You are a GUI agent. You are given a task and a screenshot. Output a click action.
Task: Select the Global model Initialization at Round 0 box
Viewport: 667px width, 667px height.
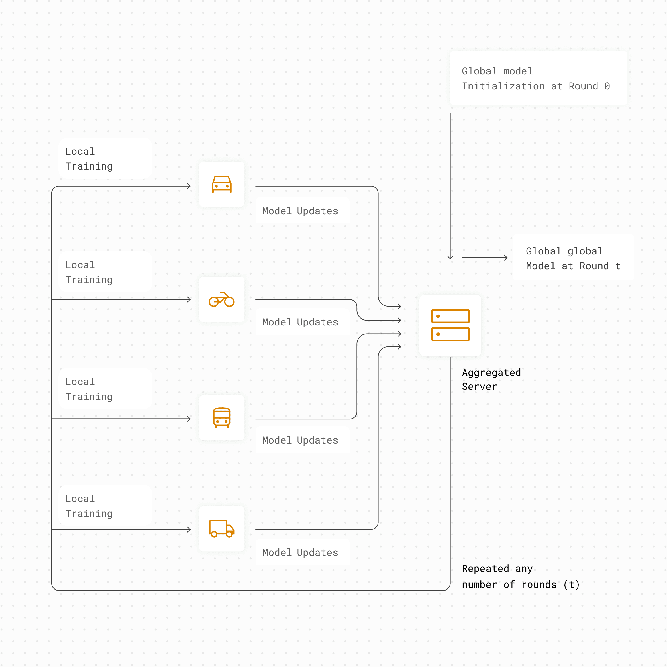(x=539, y=78)
